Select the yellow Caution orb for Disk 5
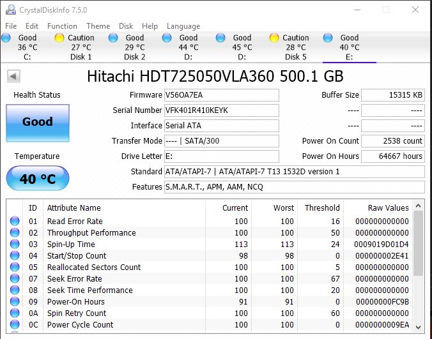Image resolution: width=432 pixels, height=339 pixels. 274,38
